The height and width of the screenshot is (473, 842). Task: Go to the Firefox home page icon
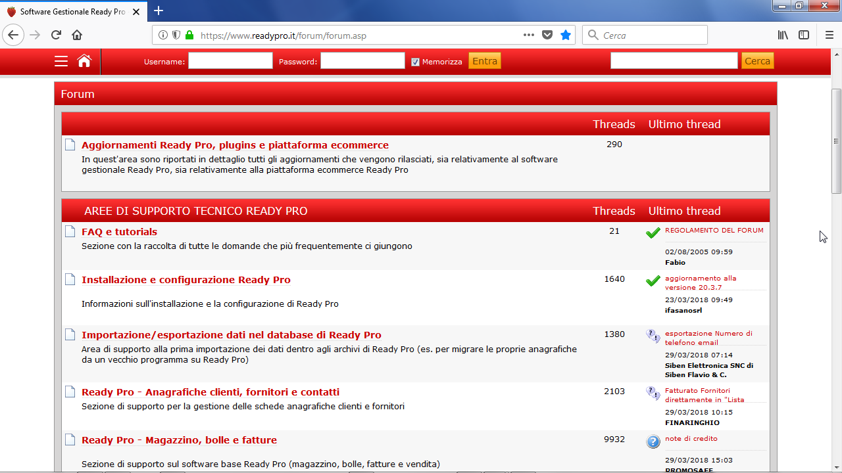77,35
